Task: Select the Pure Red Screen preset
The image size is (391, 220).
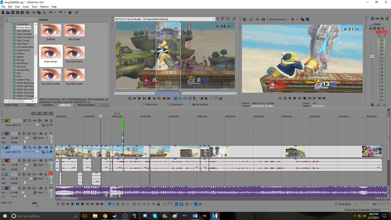Action: click(x=74, y=54)
